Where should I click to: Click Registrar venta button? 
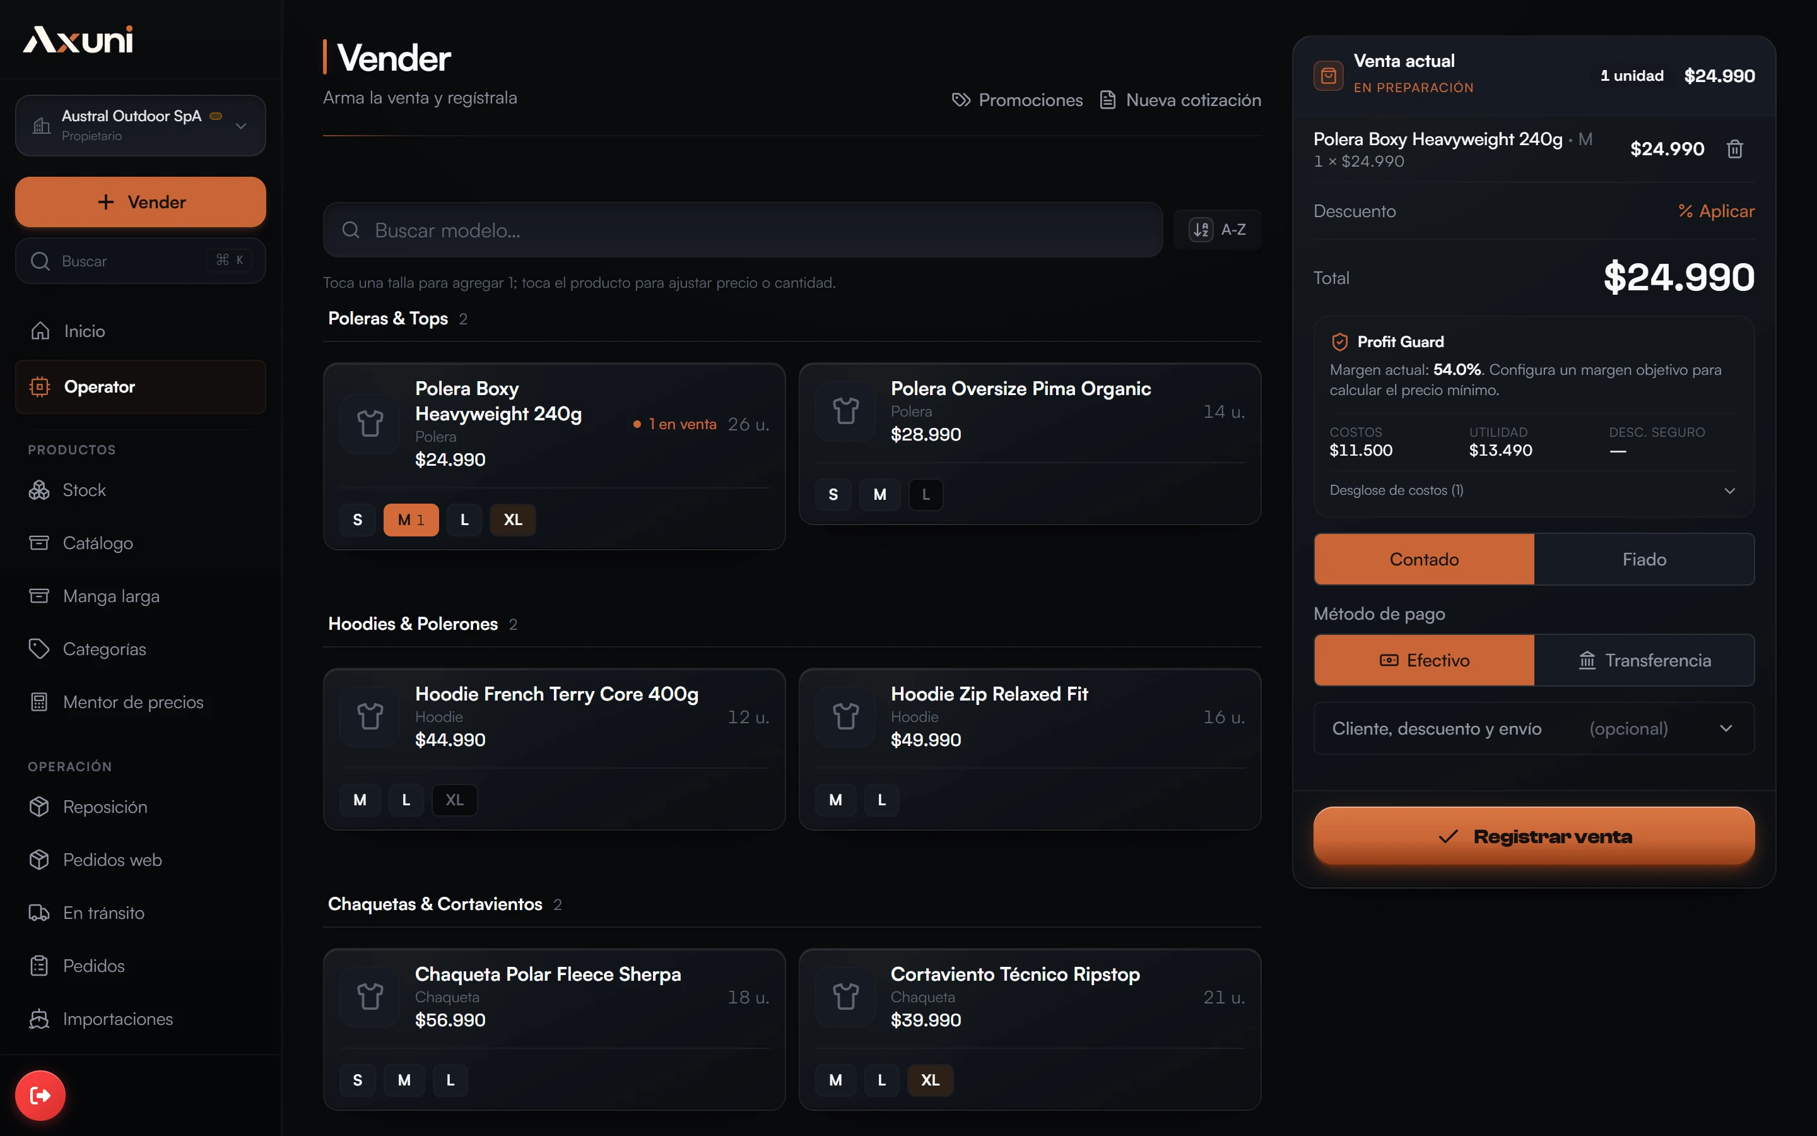[1533, 836]
